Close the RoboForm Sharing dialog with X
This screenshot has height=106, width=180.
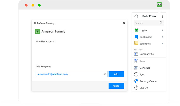coord(124,23)
